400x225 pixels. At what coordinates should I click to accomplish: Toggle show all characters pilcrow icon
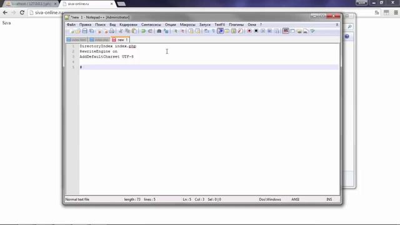click(x=213, y=31)
